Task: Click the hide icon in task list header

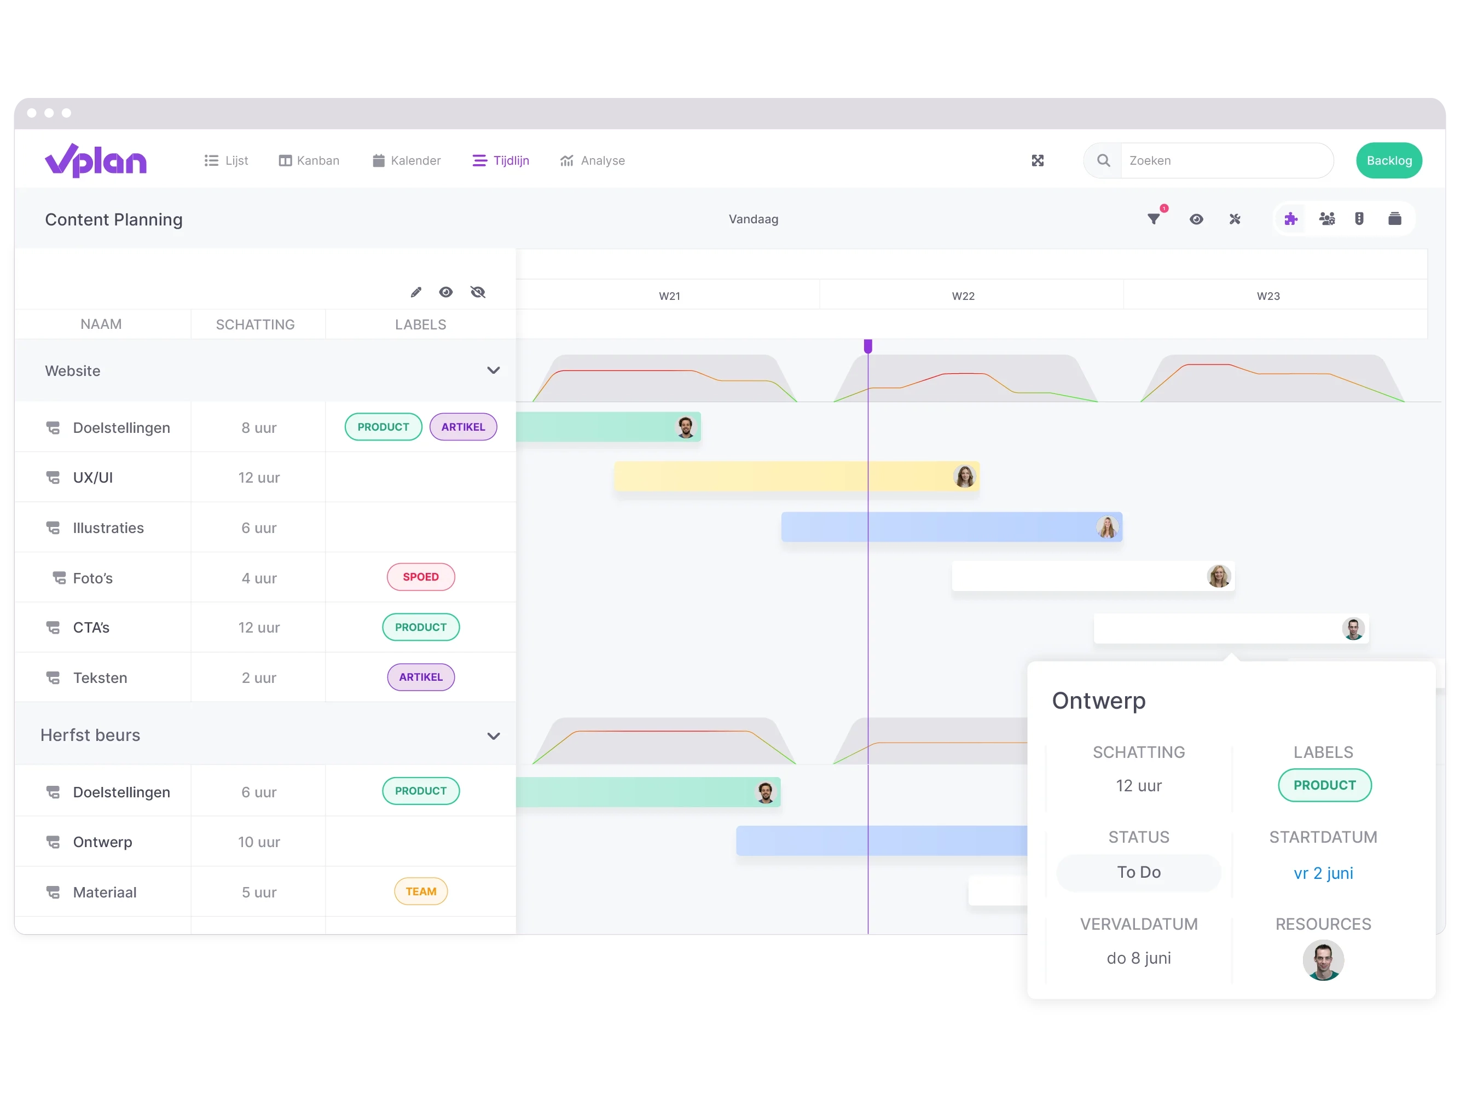Action: click(478, 292)
